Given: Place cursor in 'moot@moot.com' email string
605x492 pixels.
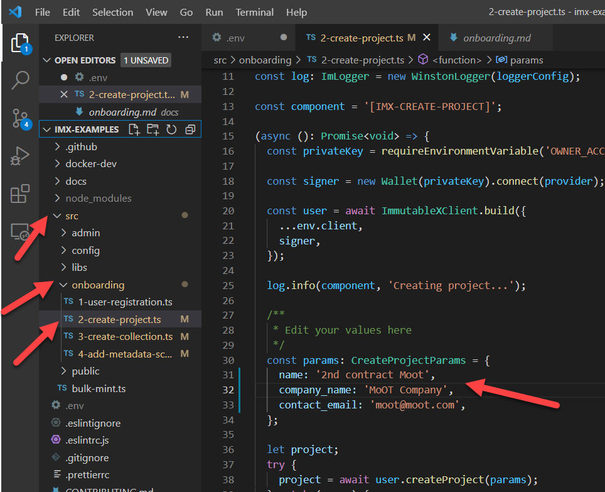Looking at the screenshot, I should [x=415, y=405].
